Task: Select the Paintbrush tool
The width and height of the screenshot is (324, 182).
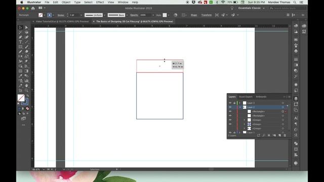Action: (x=26, y=47)
